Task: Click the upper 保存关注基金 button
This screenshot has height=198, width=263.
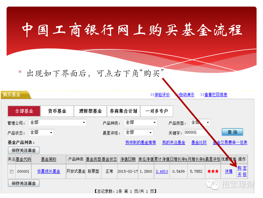Action: coord(24,150)
